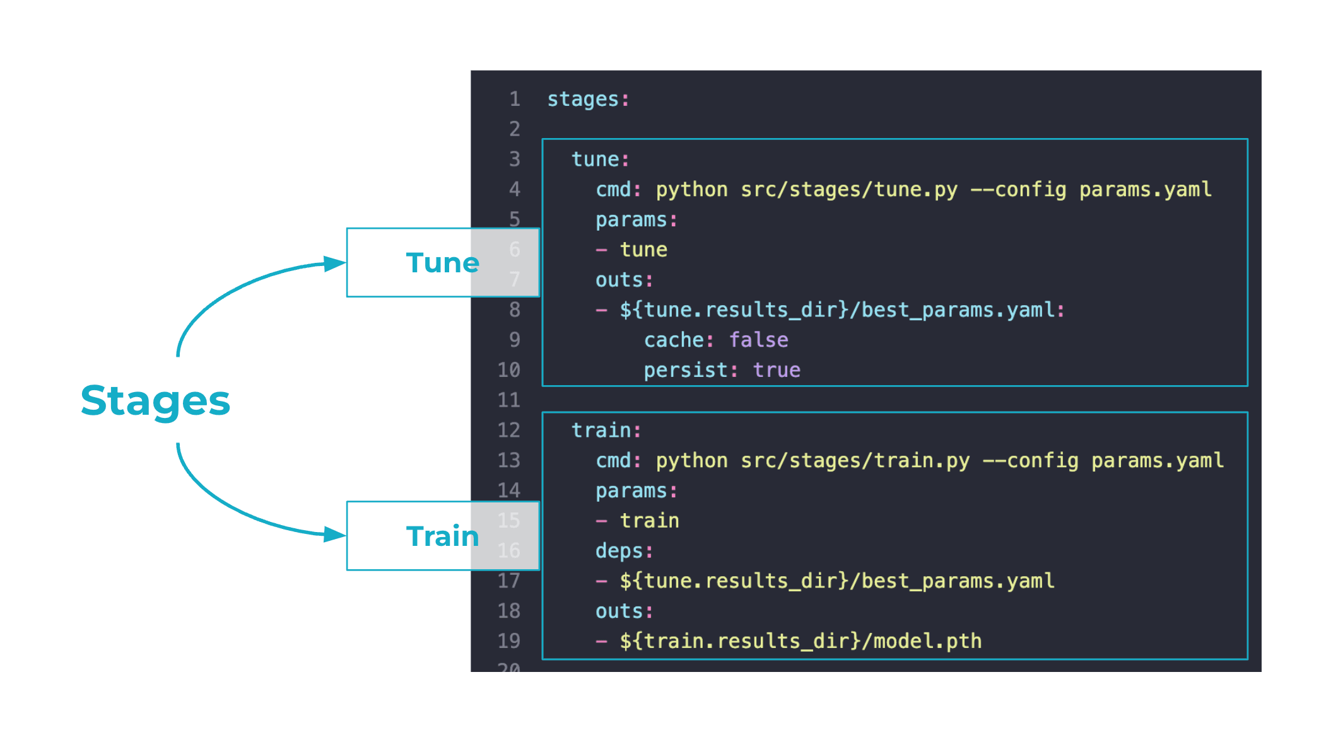Click the Tune stage label box
Viewport: 1326px width, 735px height.
tap(442, 263)
